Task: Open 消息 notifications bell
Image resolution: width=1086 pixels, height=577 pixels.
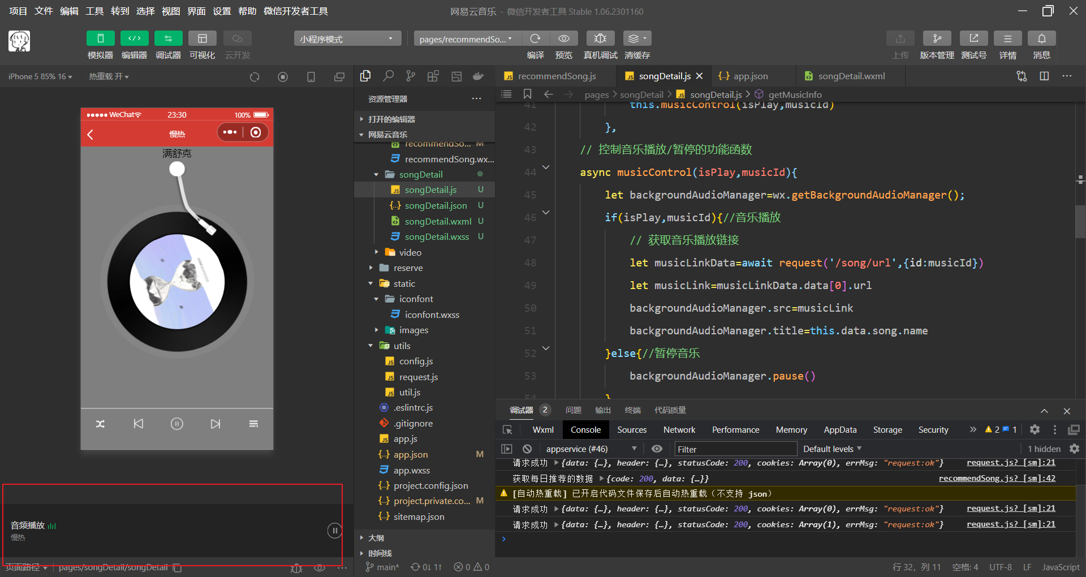Action: (x=1041, y=38)
